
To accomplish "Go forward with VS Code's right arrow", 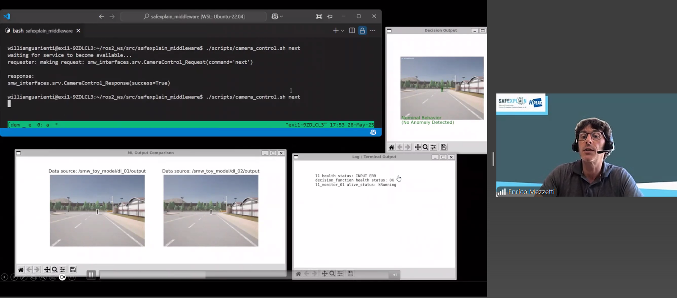I will click(112, 16).
